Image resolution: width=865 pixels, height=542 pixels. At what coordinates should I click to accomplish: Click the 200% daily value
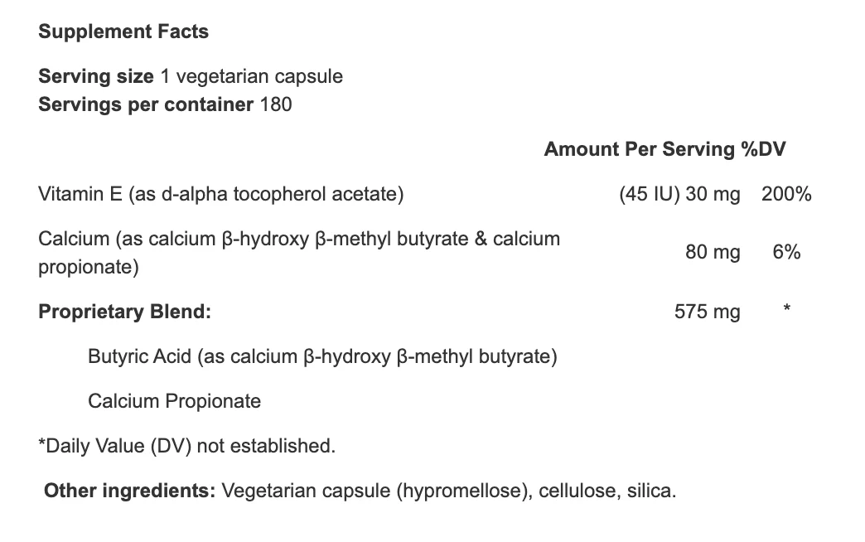[x=786, y=194]
